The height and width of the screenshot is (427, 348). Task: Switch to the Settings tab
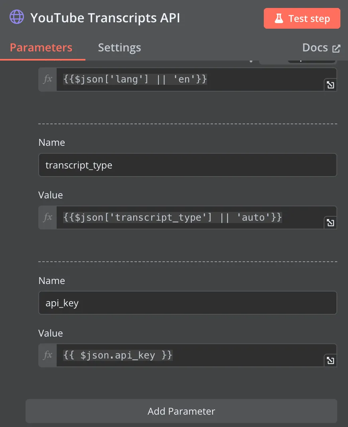point(119,47)
